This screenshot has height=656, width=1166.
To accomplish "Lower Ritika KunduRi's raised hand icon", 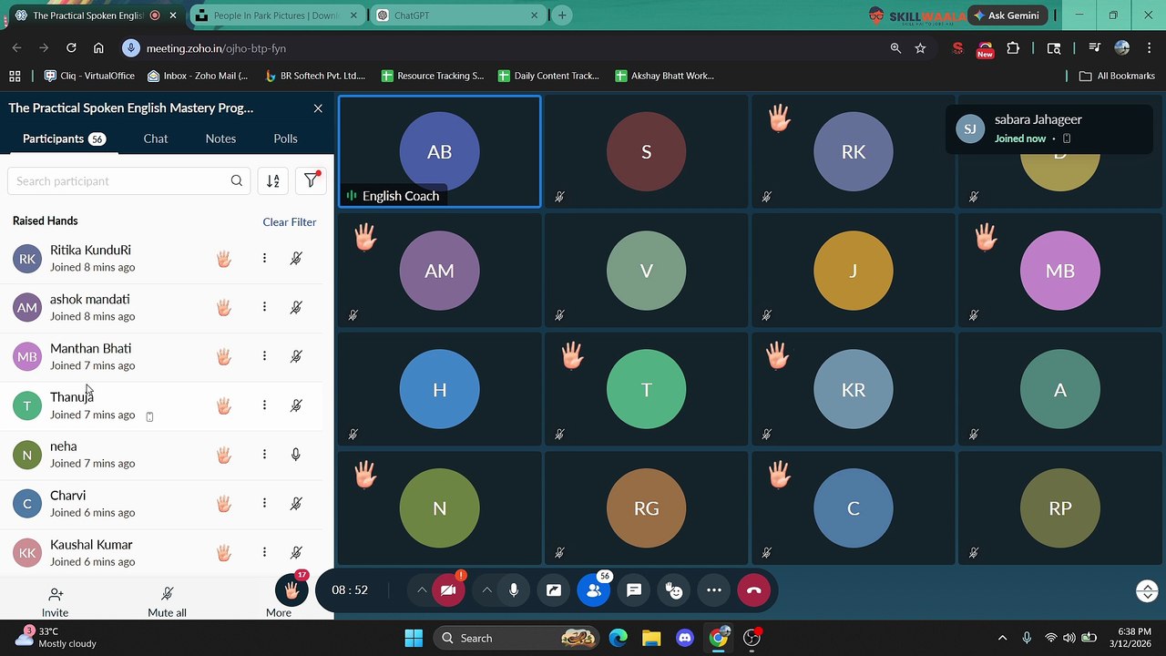I will pyautogui.click(x=224, y=259).
